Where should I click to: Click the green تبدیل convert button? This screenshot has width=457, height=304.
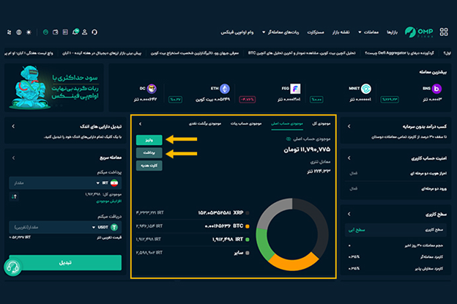65,262
